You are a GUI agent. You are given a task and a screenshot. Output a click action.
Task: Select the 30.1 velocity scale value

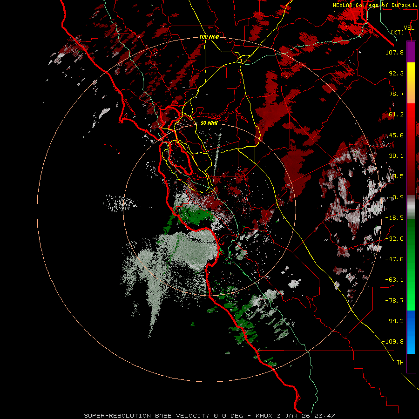(x=396, y=156)
